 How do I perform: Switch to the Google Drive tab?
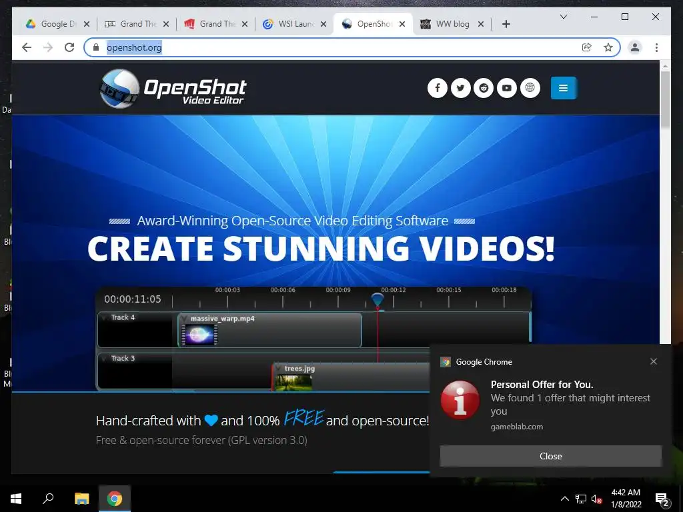(x=51, y=24)
